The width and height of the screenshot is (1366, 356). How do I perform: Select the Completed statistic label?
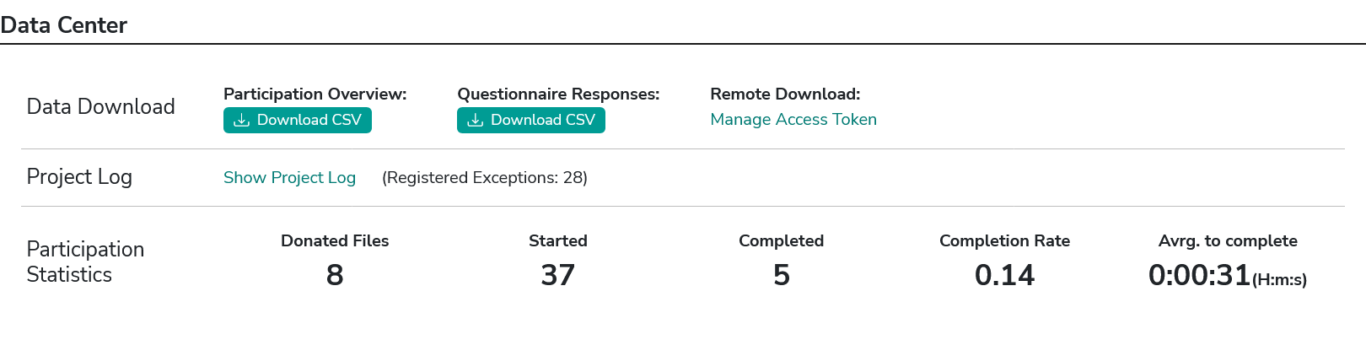click(x=781, y=241)
